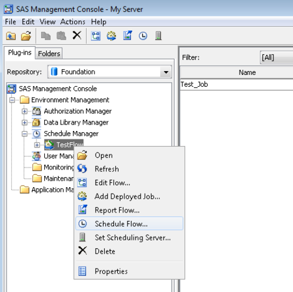Choose Add Deployed Job... from context menu

(x=129, y=196)
